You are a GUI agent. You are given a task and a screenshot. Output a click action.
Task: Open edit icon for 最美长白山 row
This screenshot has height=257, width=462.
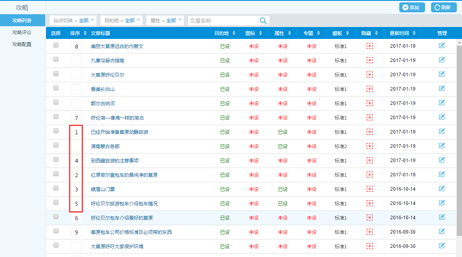(442, 89)
